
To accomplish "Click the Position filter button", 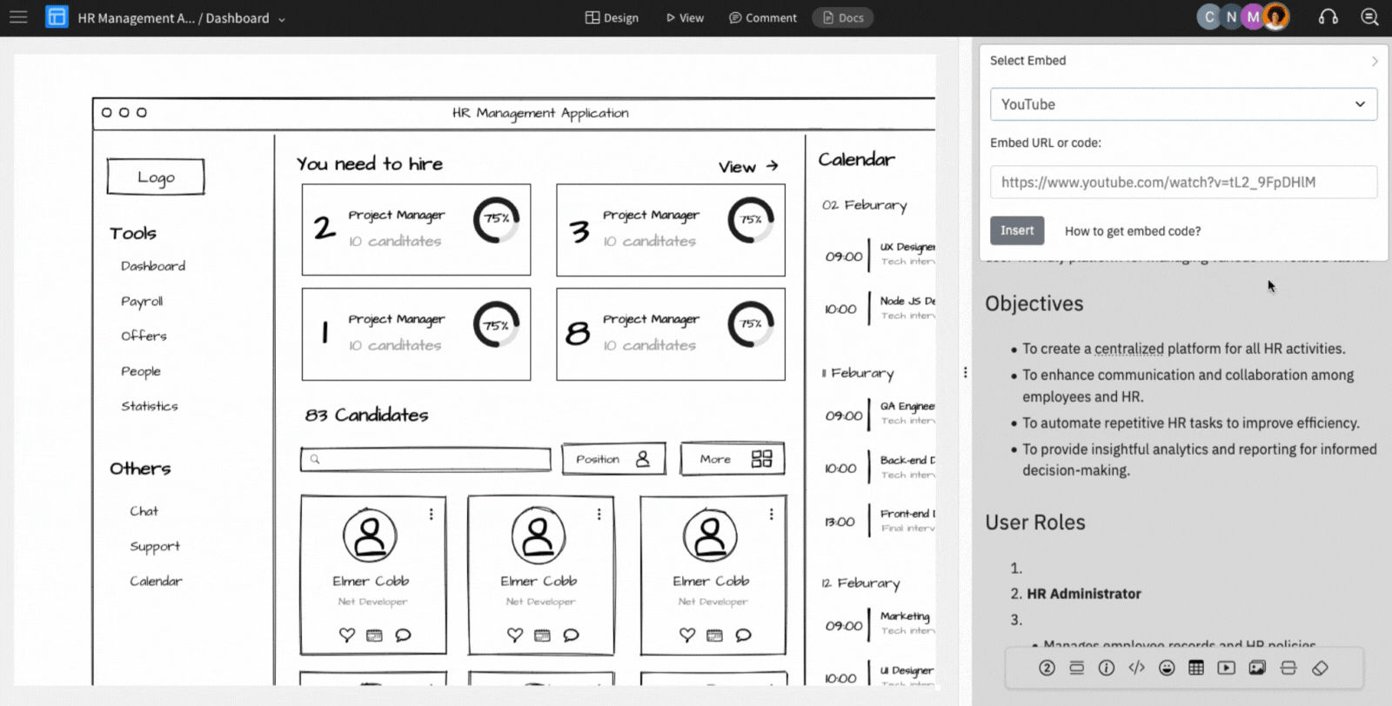I will [613, 458].
